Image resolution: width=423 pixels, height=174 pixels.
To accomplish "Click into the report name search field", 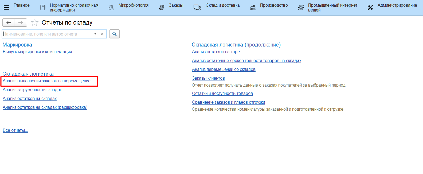I will click(47, 34).
